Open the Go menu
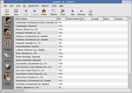 pos(24,6)
